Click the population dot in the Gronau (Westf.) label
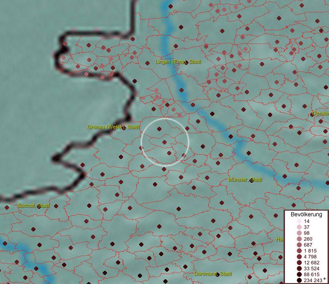Viewport: 329px width, 284px height. (124, 127)
